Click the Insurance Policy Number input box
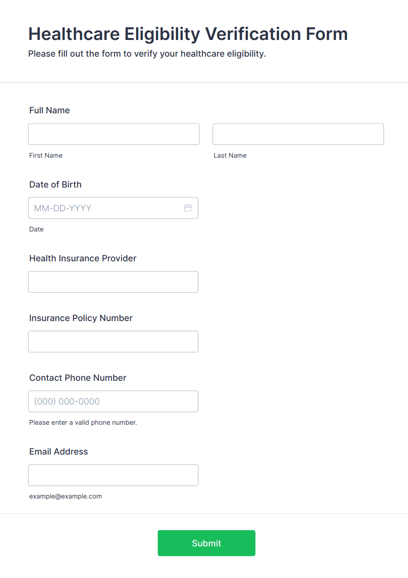The height and width of the screenshot is (578, 408). point(113,342)
